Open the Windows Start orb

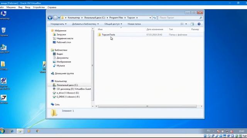coord(2,131)
